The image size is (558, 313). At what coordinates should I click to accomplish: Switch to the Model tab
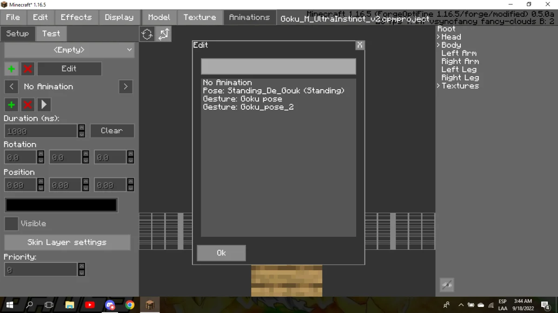click(159, 18)
